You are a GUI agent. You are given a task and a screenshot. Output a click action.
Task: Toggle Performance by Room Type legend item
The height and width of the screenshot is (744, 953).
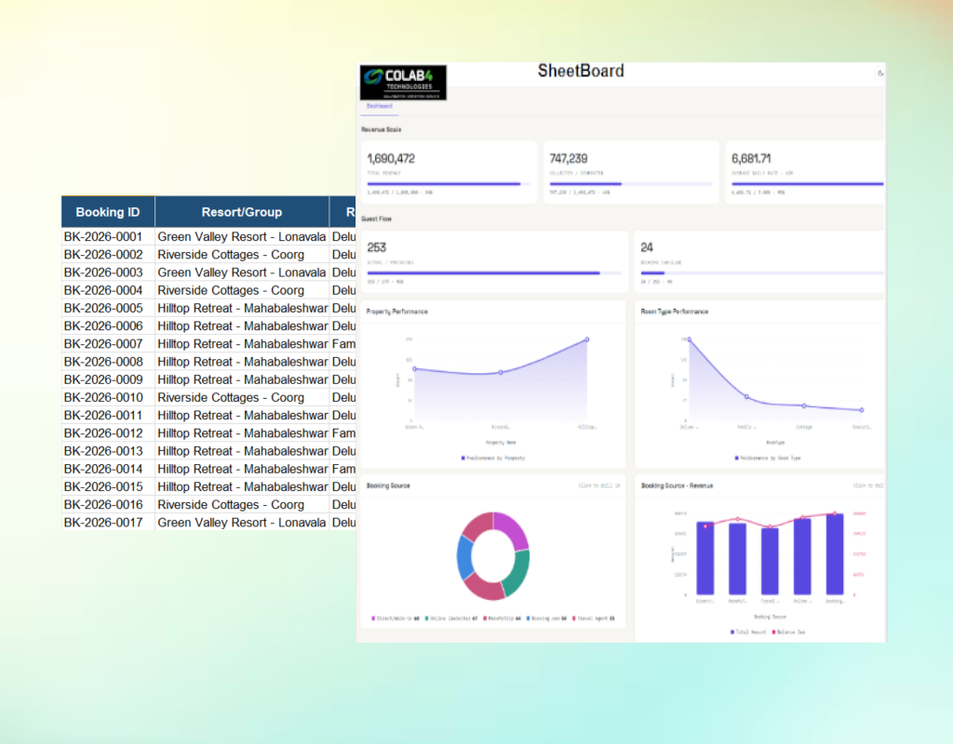click(768, 458)
